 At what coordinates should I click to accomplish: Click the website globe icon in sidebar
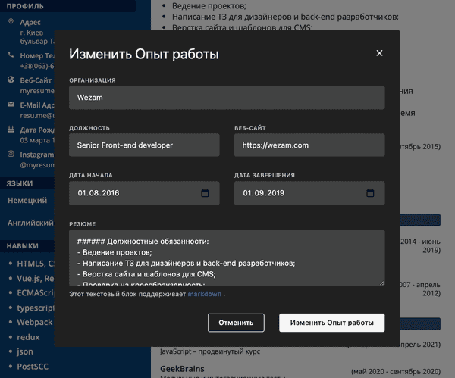11,80
